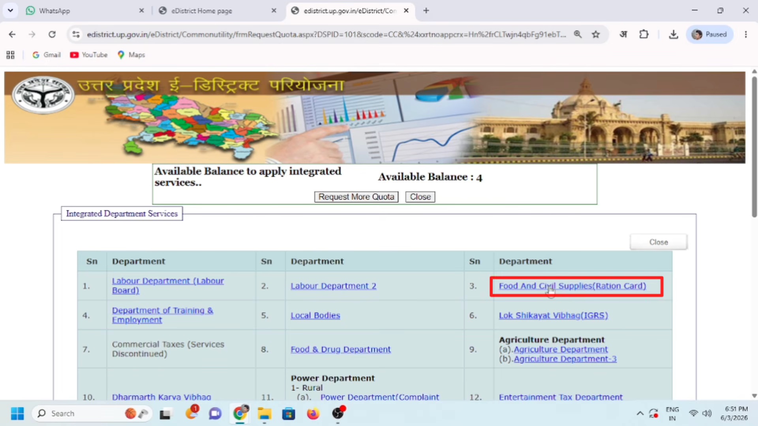Screen dimensions: 758x426
Task: Open Firefox icon on taskbar
Action: [x=313, y=414]
